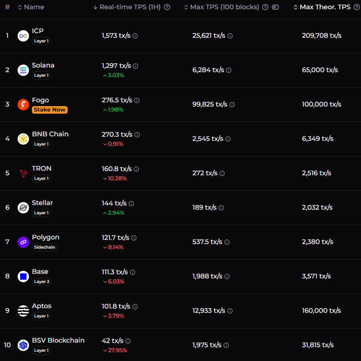The height and width of the screenshot is (361, 361).
Task: Click the Sidechain tag under Polygon
Action: 44,247
